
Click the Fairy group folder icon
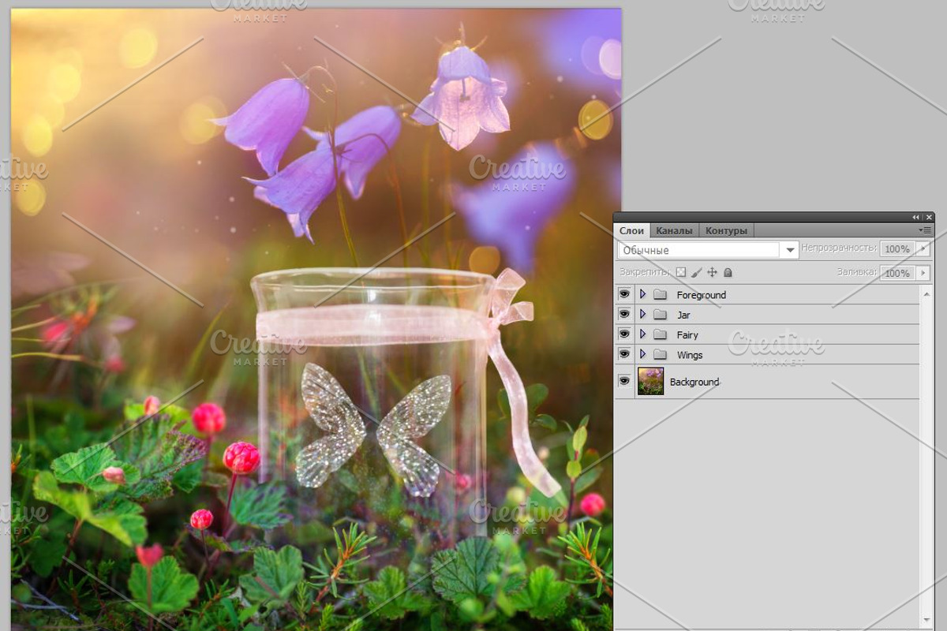click(661, 334)
